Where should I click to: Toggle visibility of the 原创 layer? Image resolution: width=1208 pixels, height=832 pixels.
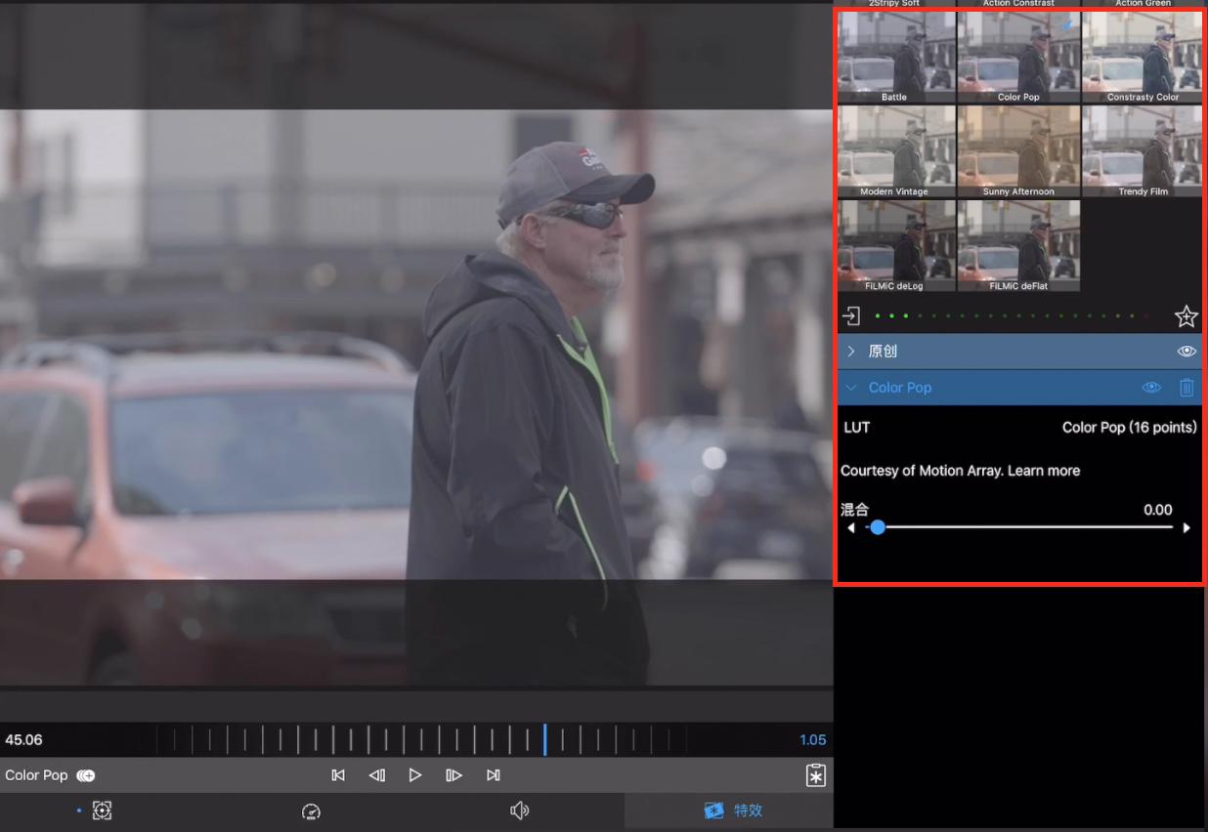[1186, 351]
